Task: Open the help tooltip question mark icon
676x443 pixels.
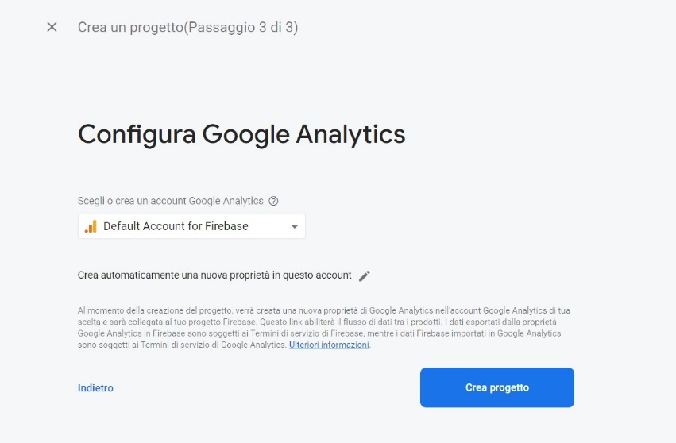Action: 273,201
